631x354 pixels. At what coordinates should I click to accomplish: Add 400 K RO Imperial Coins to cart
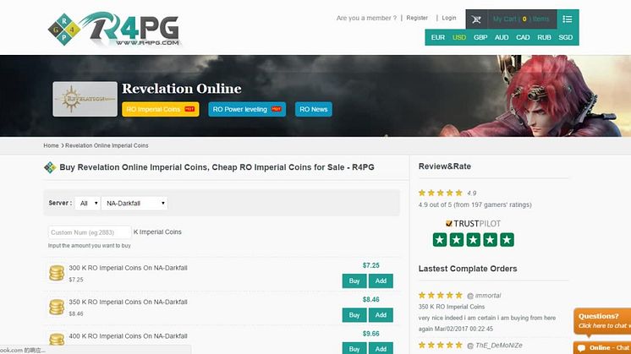[381, 348]
